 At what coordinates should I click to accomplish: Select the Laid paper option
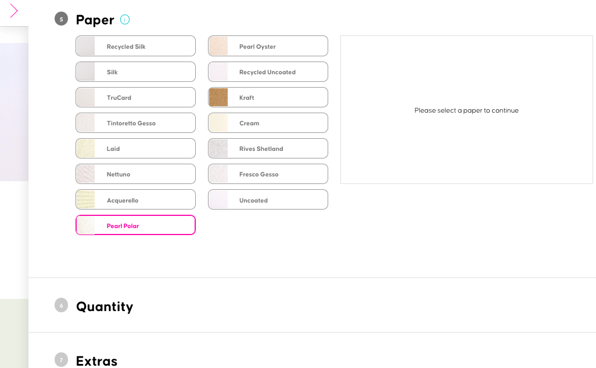135,149
